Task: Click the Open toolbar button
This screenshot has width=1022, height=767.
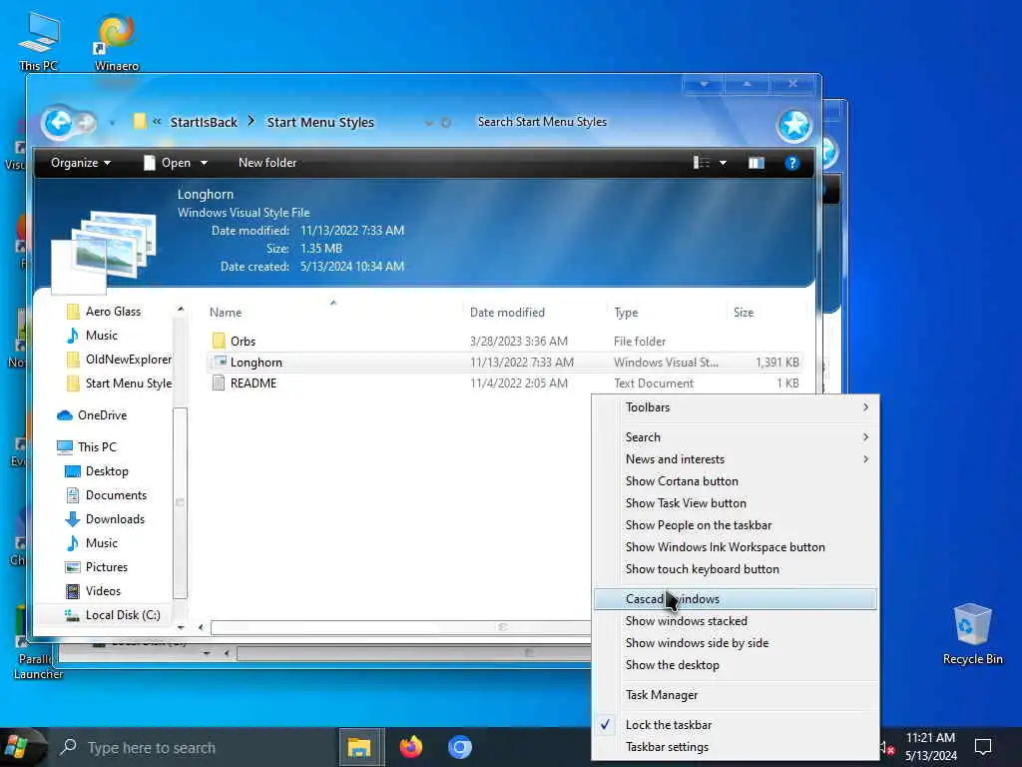Action: [x=168, y=163]
